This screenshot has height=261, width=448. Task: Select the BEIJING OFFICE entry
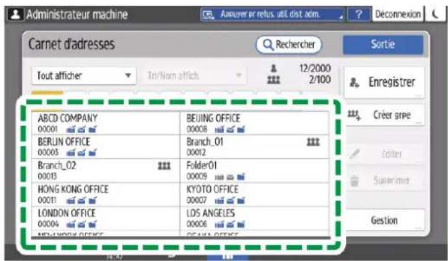coord(254,123)
